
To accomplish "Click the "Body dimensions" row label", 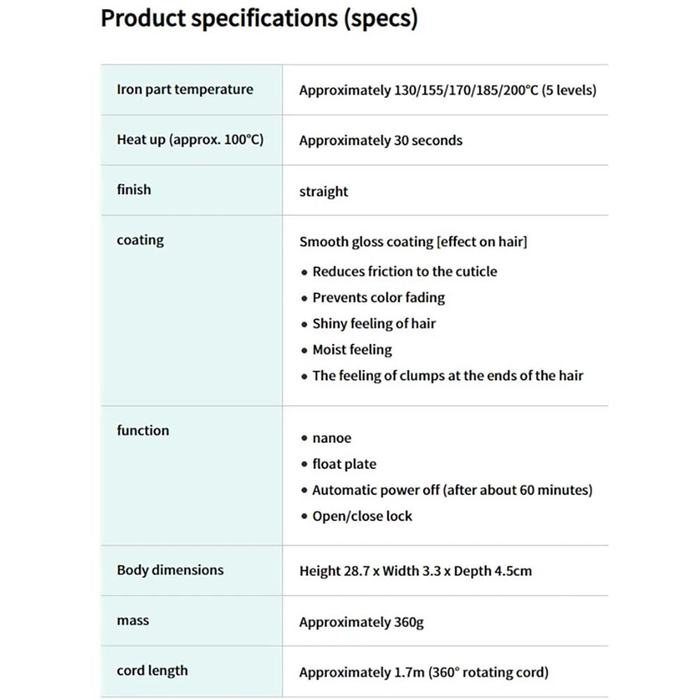I will (170, 570).
